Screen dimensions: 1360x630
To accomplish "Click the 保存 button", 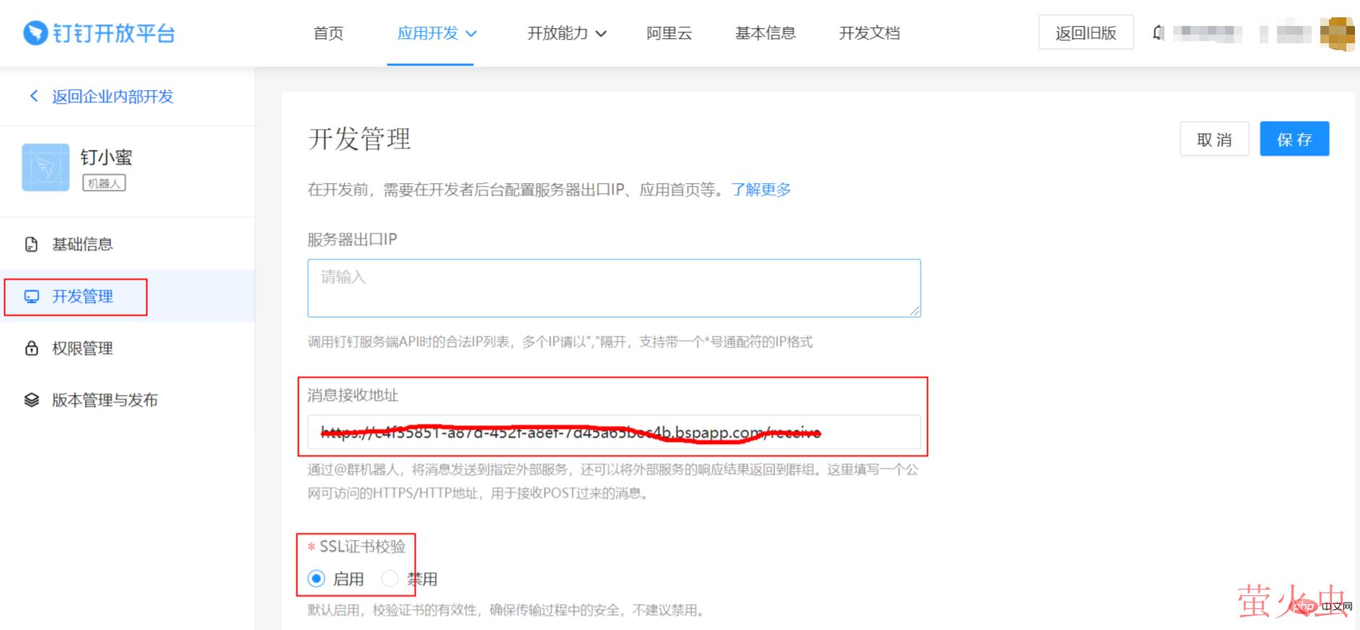I will coord(1294,139).
